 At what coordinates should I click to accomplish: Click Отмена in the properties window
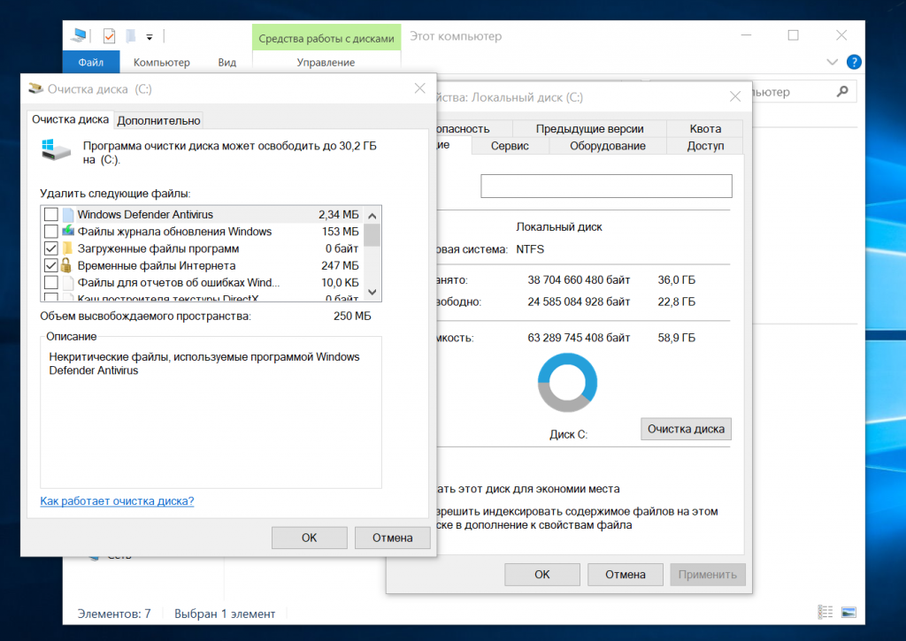click(626, 575)
